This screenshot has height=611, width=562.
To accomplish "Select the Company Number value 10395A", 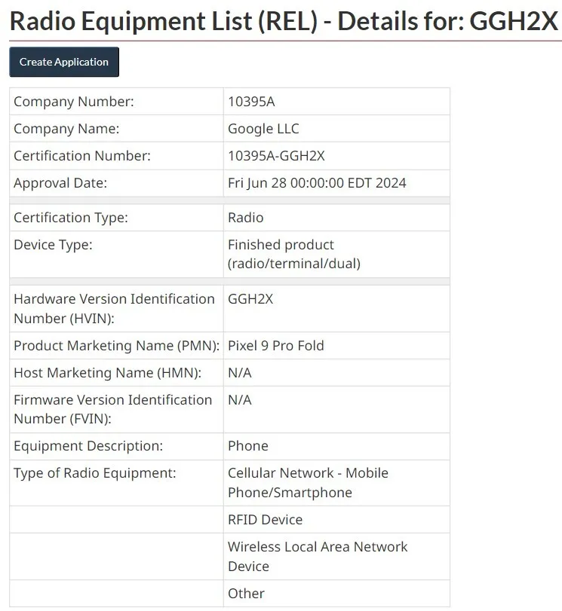I will pos(251,102).
